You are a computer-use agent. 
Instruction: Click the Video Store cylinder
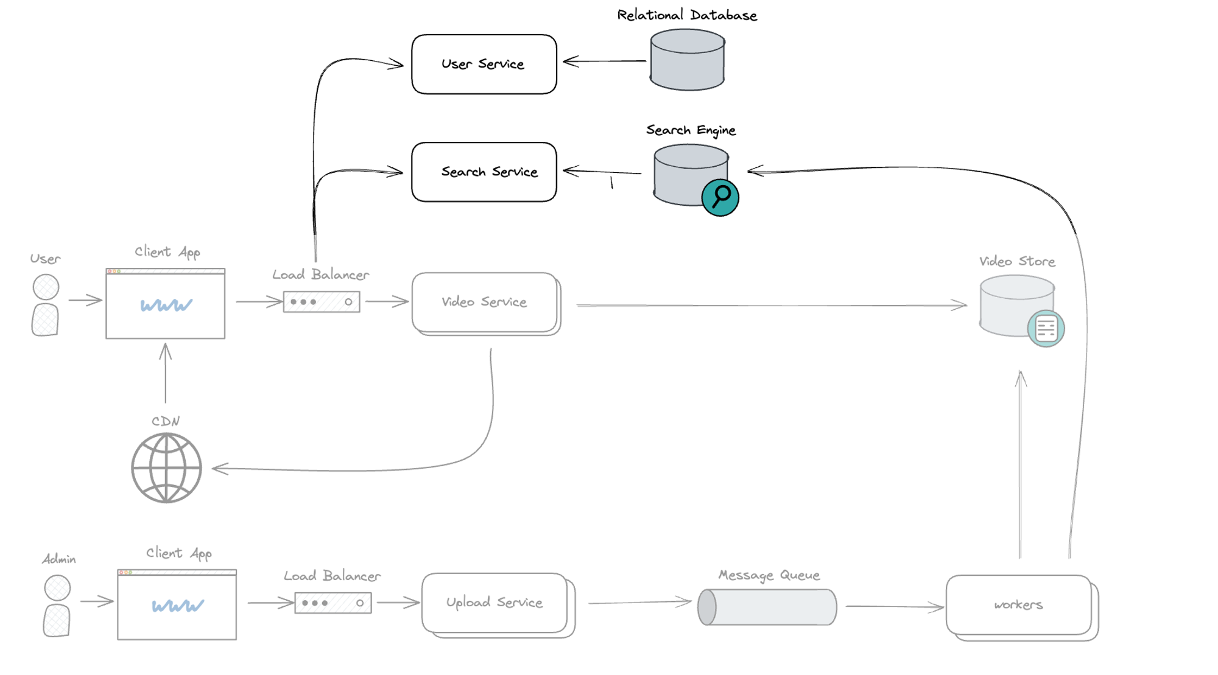(x=1016, y=306)
